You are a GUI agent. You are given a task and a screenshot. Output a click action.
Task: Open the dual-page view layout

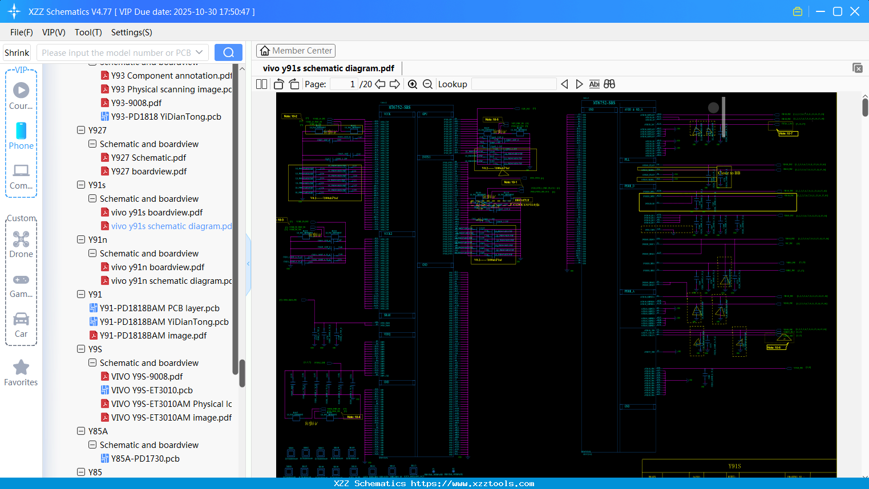[261, 84]
